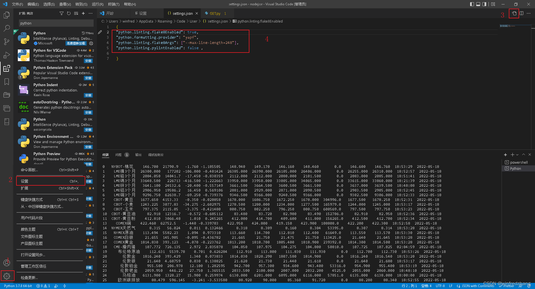This screenshot has height=289, width=535.
Task: Open the 调试控制台 panel tab
Action: [x=156, y=155]
